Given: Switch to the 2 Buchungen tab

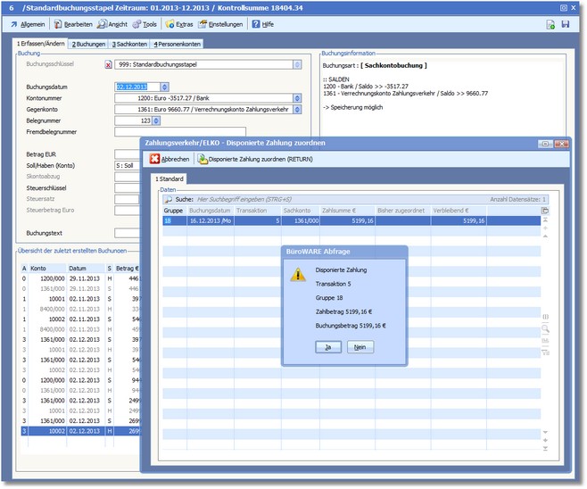Looking at the screenshot, I should [x=88, y=44].
